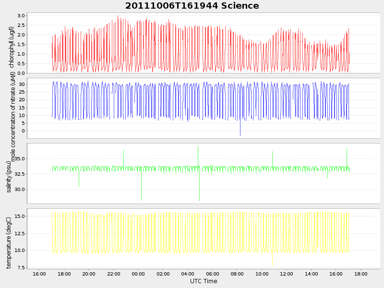
Task: Select the 1.0 tick on chlorophyll axis
Action: pos(21,54)
